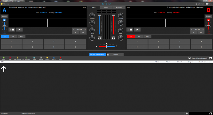Move crossfader left with left chevron

click(x=97, y=46)
